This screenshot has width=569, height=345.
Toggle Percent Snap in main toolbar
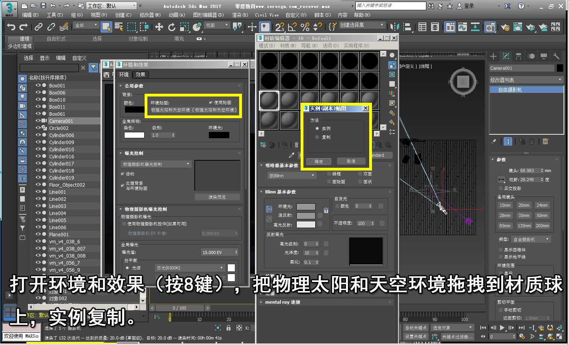coord(305,27)
